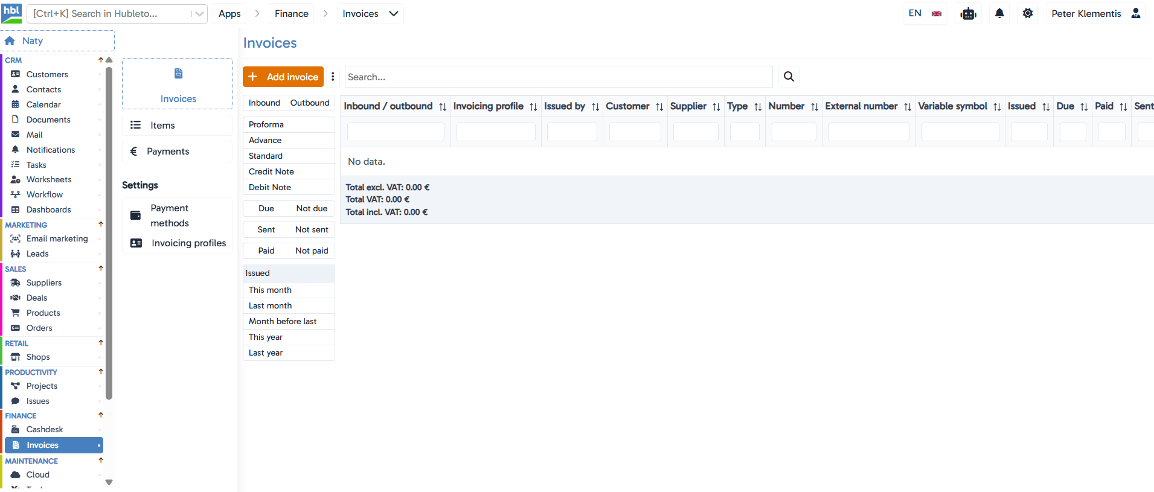Screen dimensions: 1154x492
Task: Click the Invoices document icon tile
Action: point(178,84)
